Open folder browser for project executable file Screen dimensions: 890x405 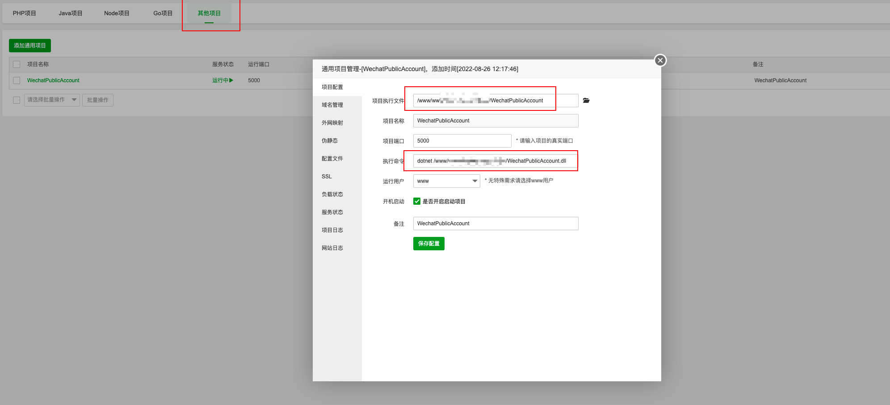point(586,101)
